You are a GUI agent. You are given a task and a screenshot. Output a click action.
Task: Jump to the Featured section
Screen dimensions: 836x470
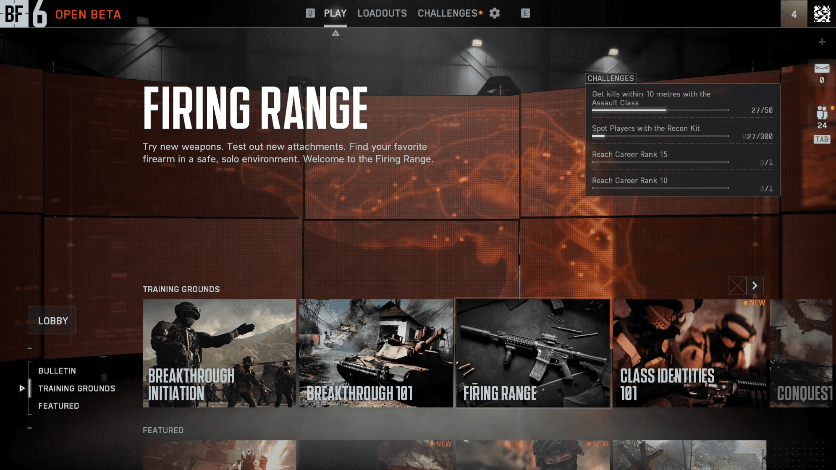coord(58,406)
